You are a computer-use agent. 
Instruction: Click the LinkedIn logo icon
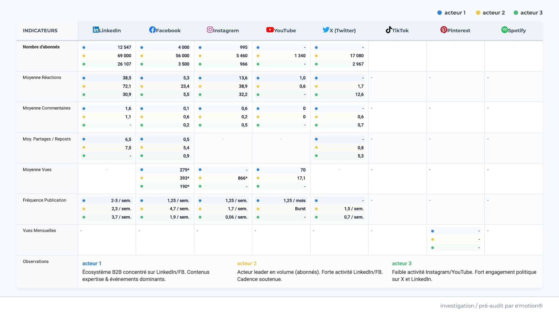pos(96,30)
